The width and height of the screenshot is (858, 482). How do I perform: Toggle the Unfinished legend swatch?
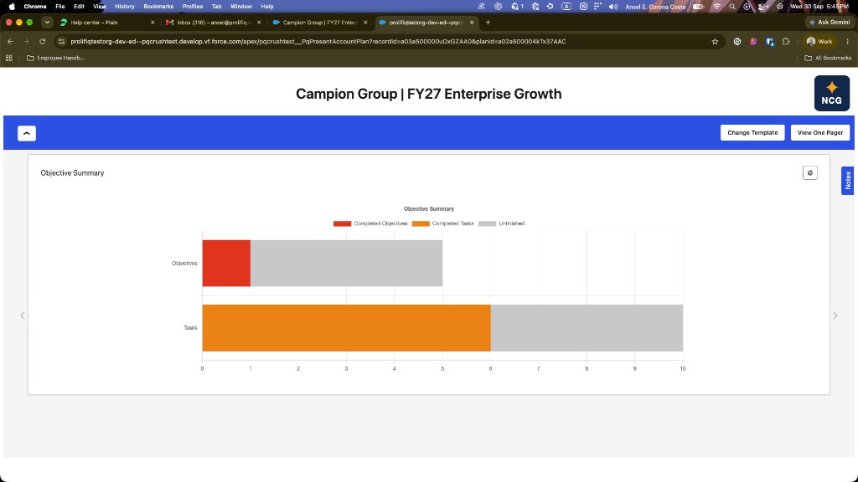point(487,223)
